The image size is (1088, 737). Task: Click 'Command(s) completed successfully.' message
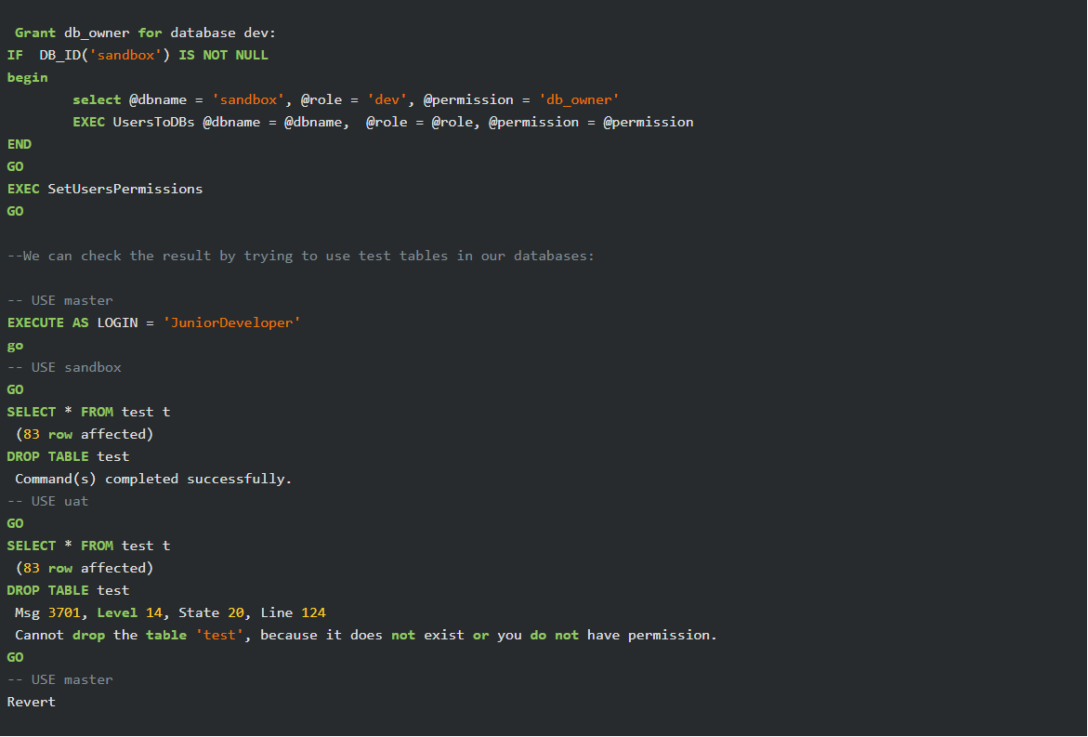point(153,479)
